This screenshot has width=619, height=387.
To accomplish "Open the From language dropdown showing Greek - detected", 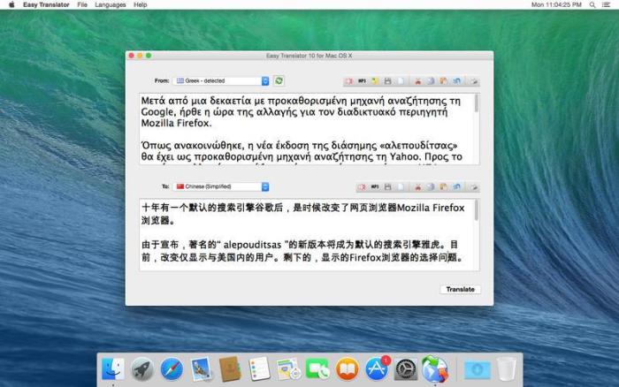I will coord(221,81).
